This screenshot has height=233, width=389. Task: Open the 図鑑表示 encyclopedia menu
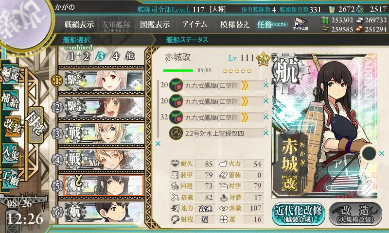(x=155, y=24)
